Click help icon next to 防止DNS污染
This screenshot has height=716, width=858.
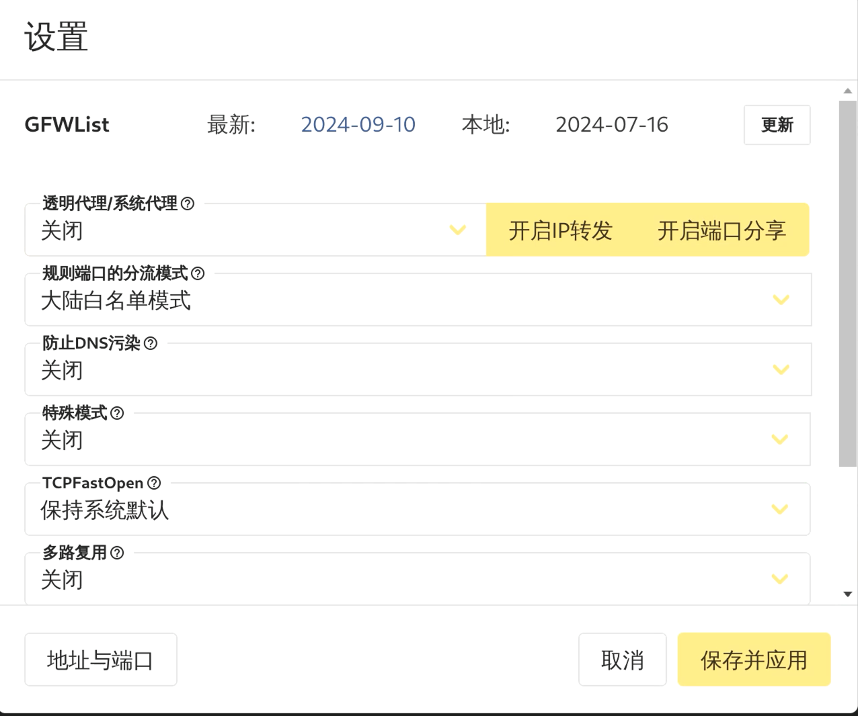pos(151,343)
